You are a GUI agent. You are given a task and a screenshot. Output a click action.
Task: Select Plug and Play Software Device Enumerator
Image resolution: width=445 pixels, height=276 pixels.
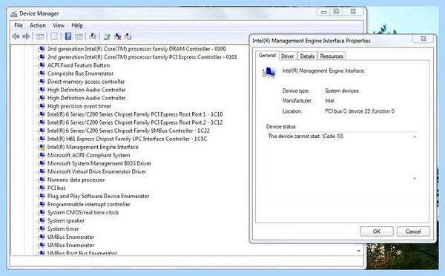pos(98,196)
